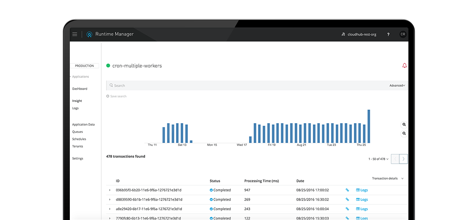Screen dimensions: 474x220
Task: Zoom in on the transactions chart
Action: pos(404,124)
